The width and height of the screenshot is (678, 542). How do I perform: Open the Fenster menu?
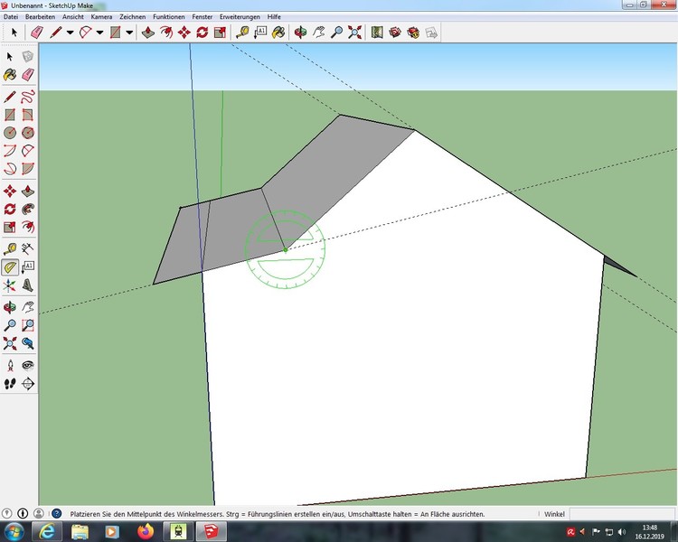tap(202, 17)
